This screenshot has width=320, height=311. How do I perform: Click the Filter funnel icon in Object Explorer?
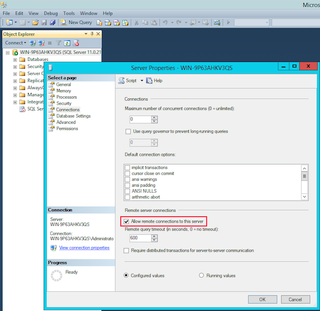coord(58,43)
